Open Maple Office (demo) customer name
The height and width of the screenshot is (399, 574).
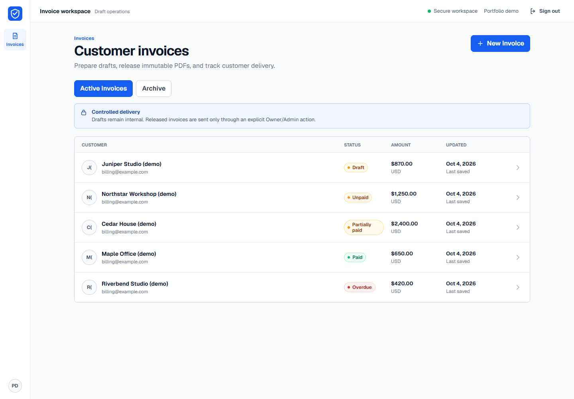tap(129, 254)
